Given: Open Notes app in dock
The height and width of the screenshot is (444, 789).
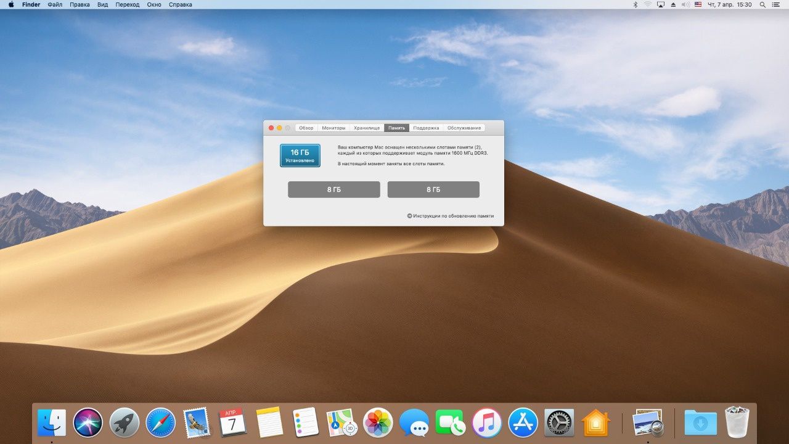Looking at the screenshot, I should [269, 422].
